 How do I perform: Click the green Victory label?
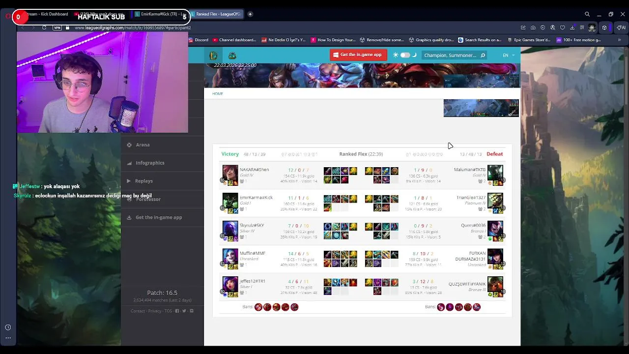230,154
